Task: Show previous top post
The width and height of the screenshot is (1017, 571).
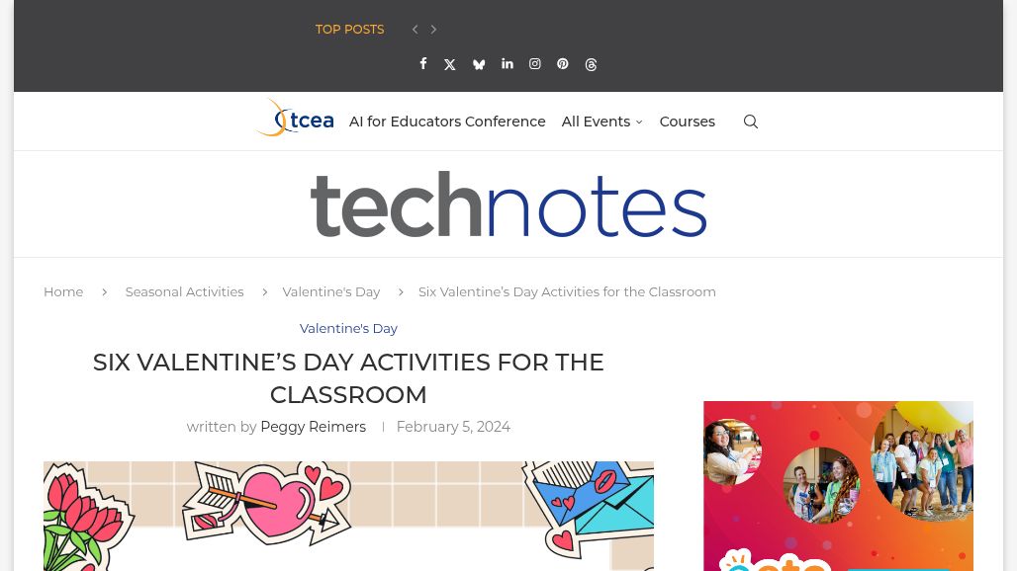Action: 416,30
